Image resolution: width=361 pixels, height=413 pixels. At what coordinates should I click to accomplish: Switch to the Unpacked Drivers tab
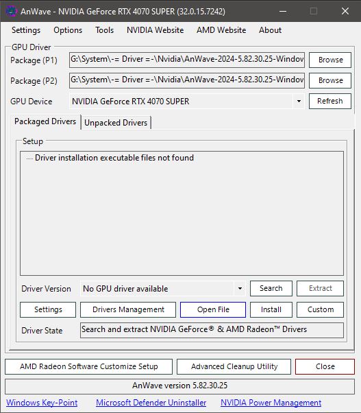tap(116, 123)
